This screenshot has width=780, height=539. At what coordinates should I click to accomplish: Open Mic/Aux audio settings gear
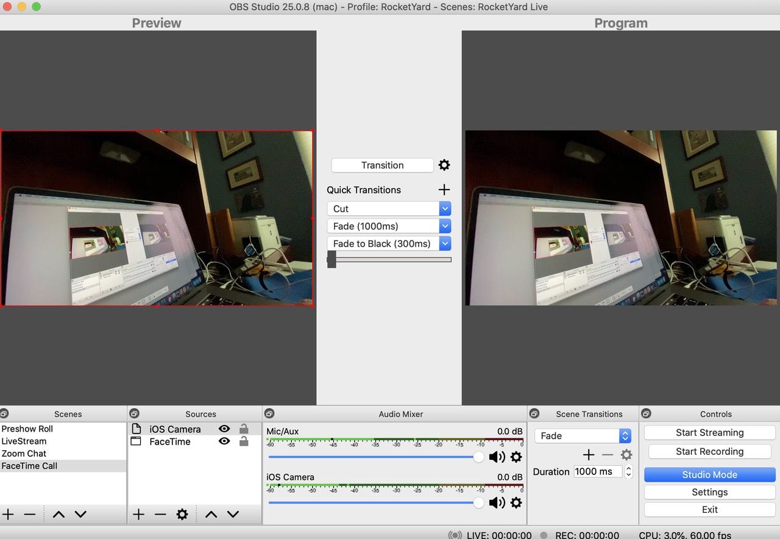pos(516,457)
